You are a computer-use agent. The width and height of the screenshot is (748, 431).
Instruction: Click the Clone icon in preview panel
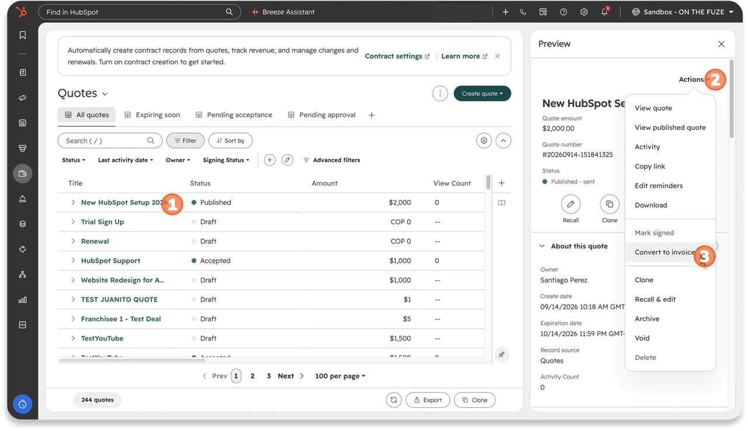(x=610, y=204)
